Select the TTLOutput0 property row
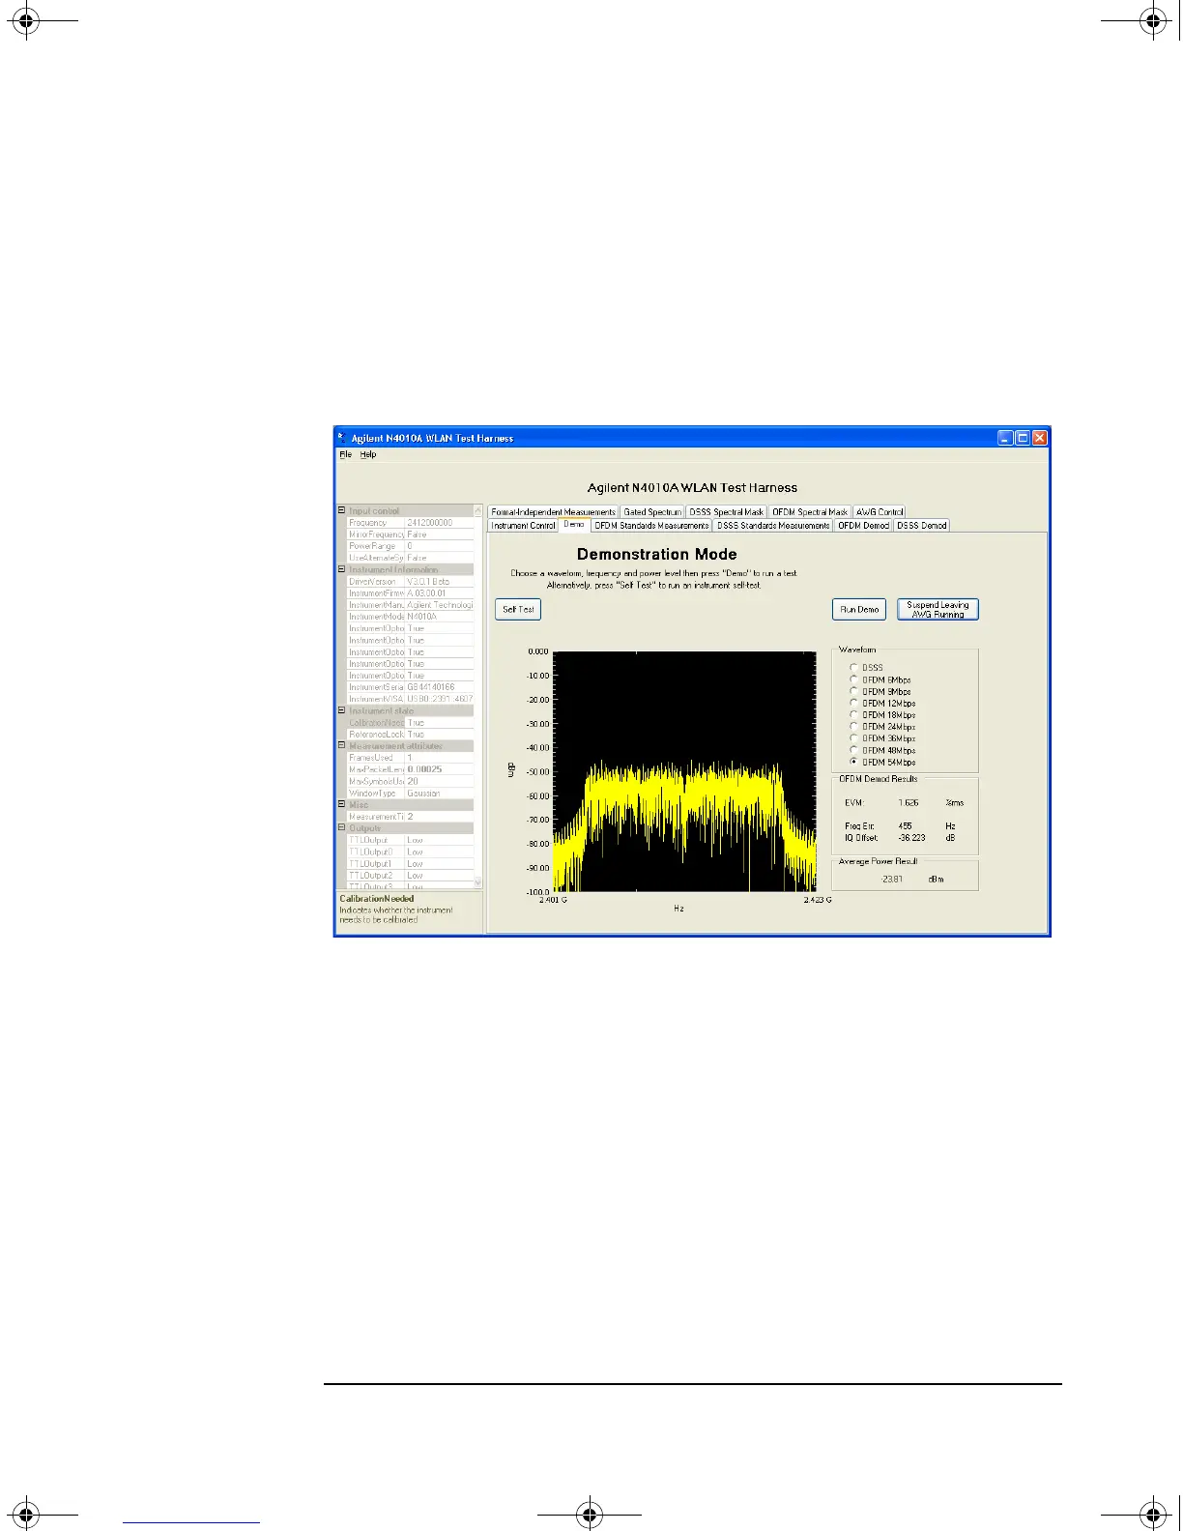 (410, 852)
